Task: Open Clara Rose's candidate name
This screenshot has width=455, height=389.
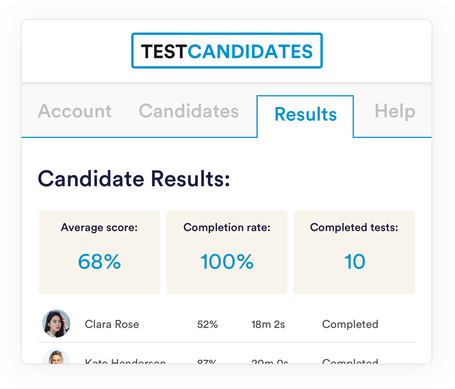Action: (x=112, y=324)
